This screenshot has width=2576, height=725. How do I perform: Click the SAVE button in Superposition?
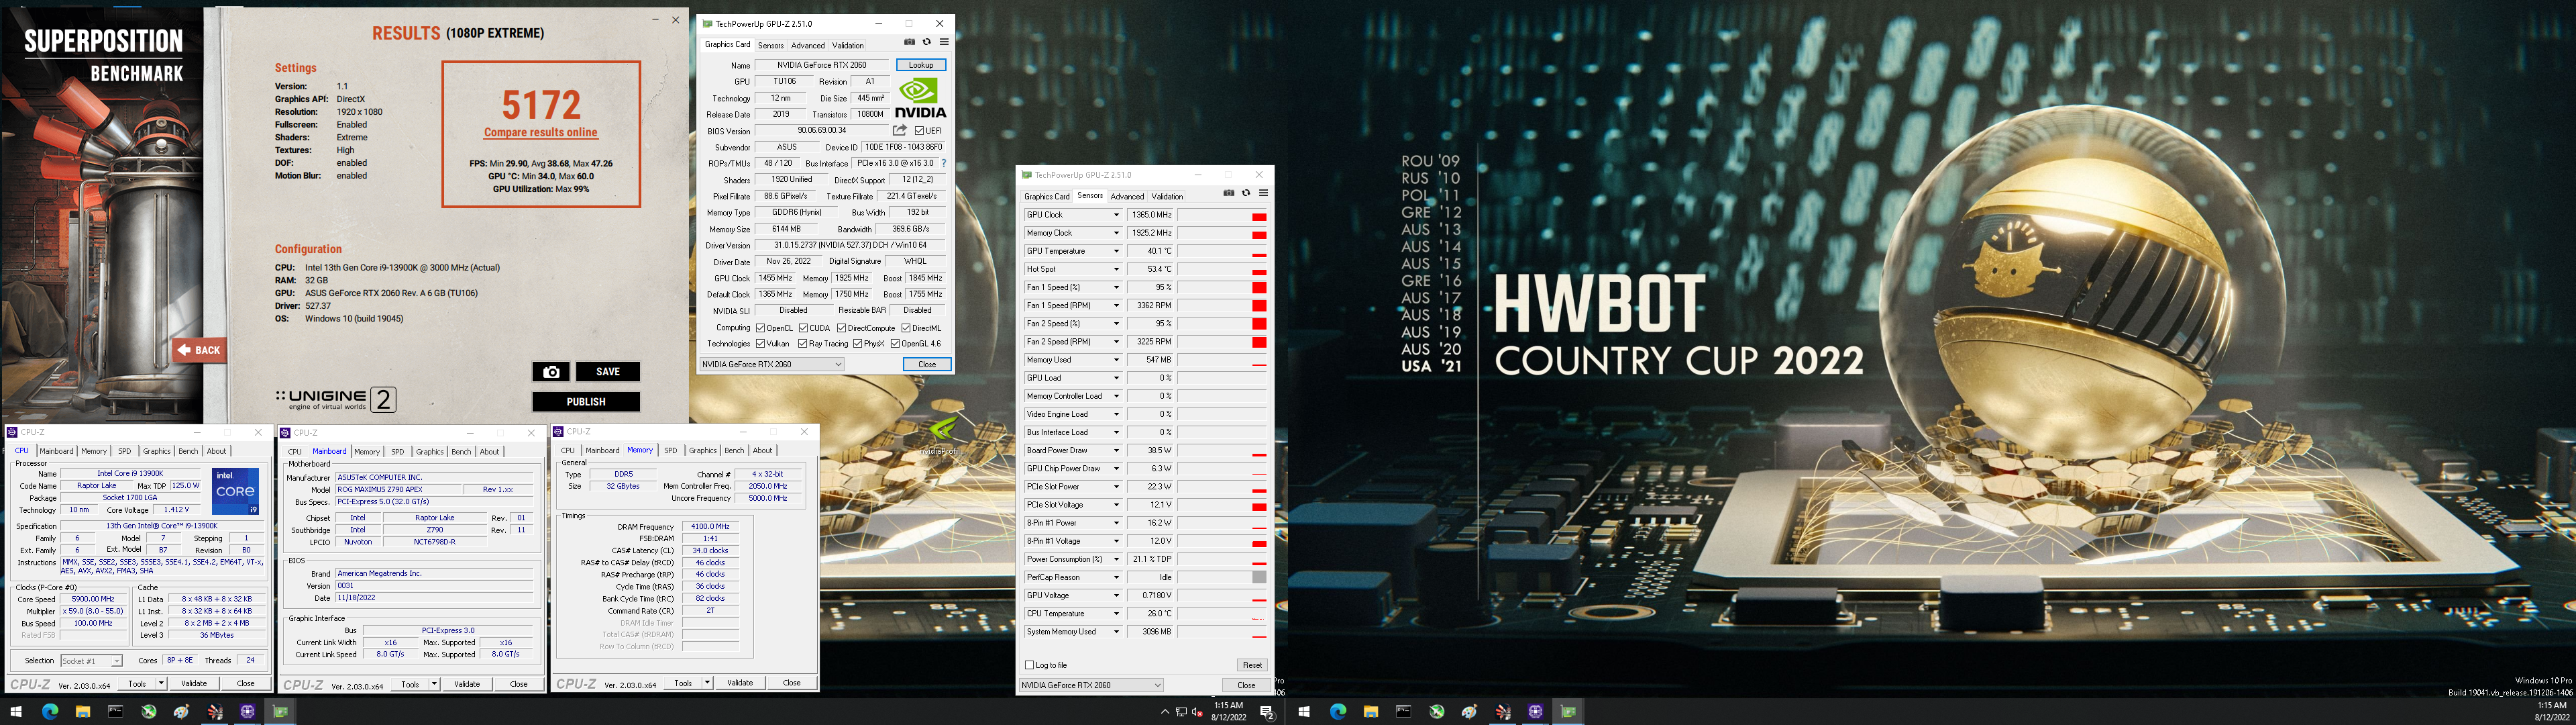(608, 371)
